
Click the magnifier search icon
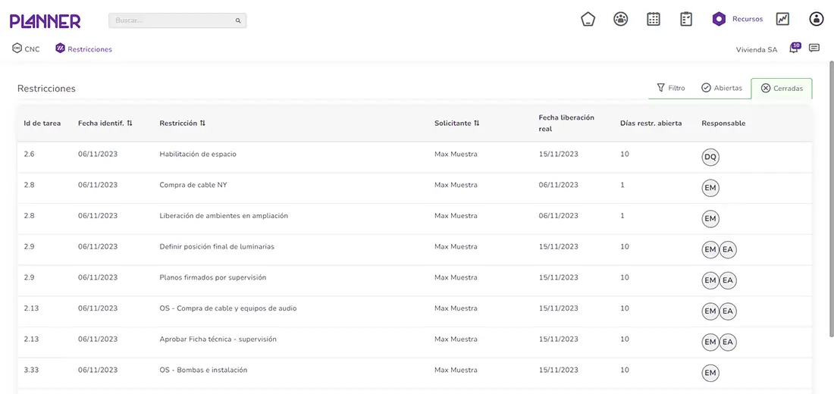238,20
